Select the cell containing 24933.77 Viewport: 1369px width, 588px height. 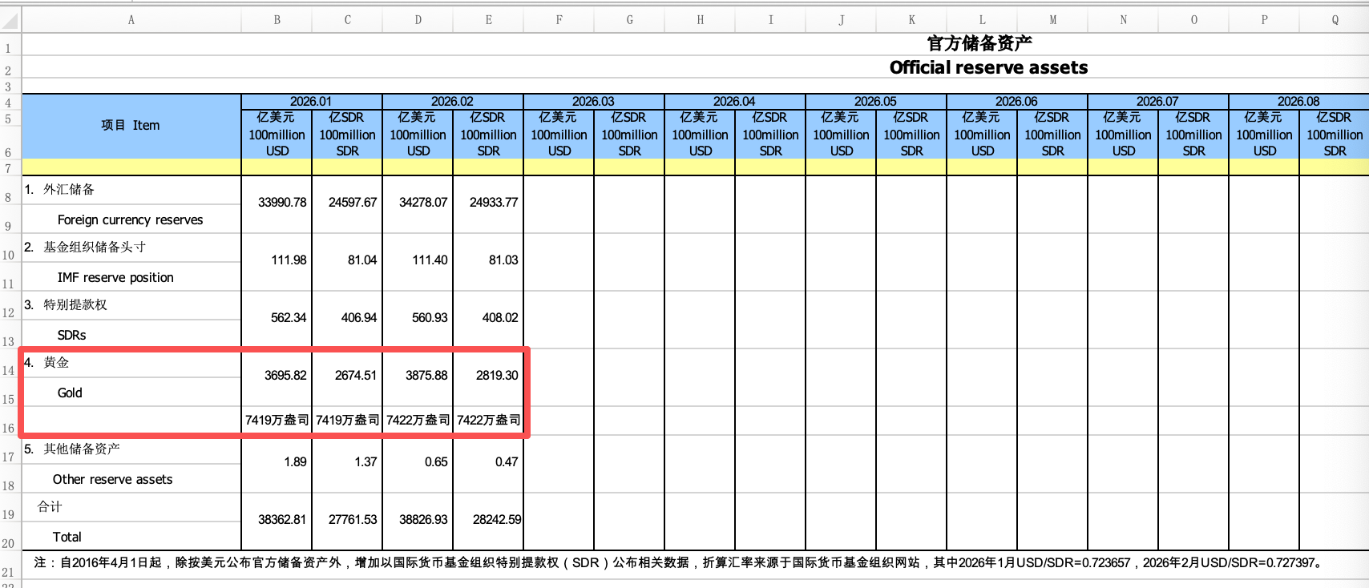pos(493,203)
